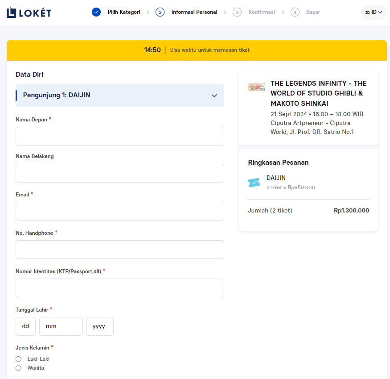Focus the Nama Belakang input field

click(120, 173)
